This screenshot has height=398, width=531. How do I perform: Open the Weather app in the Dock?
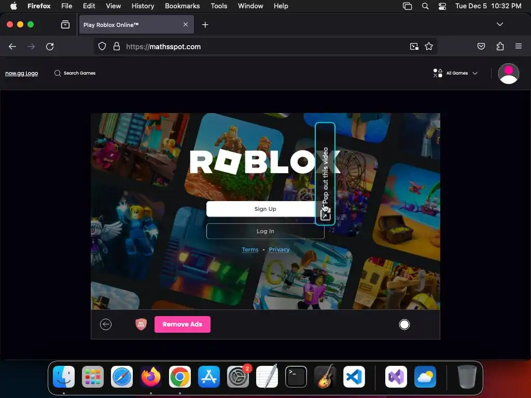(x=425, y=377)
